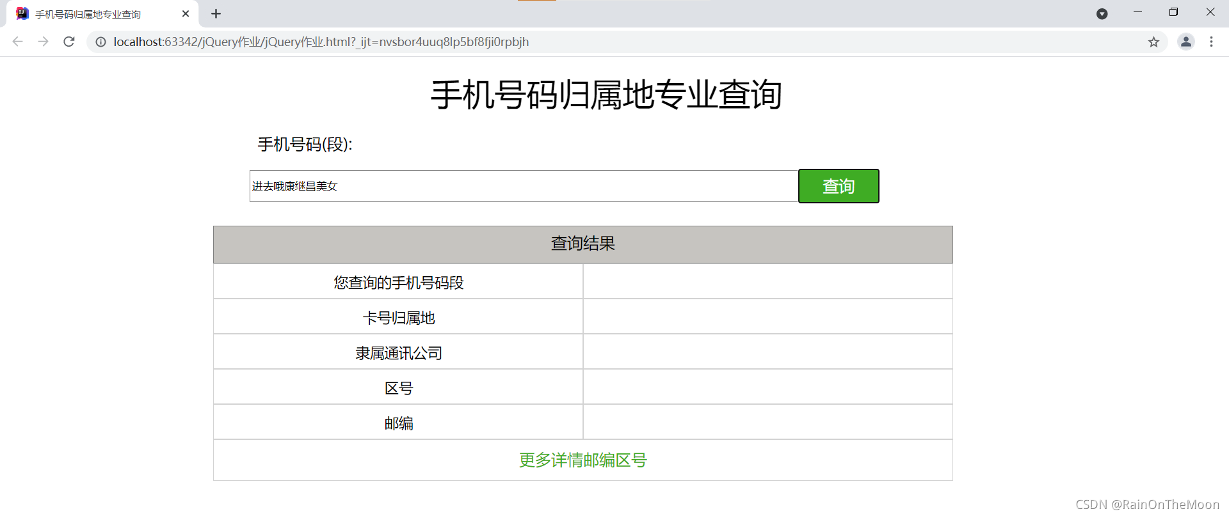Viewport: 1229px width, 516px height.
Task: Open the user profile avatar
Action: click(x=1186, y=42)
